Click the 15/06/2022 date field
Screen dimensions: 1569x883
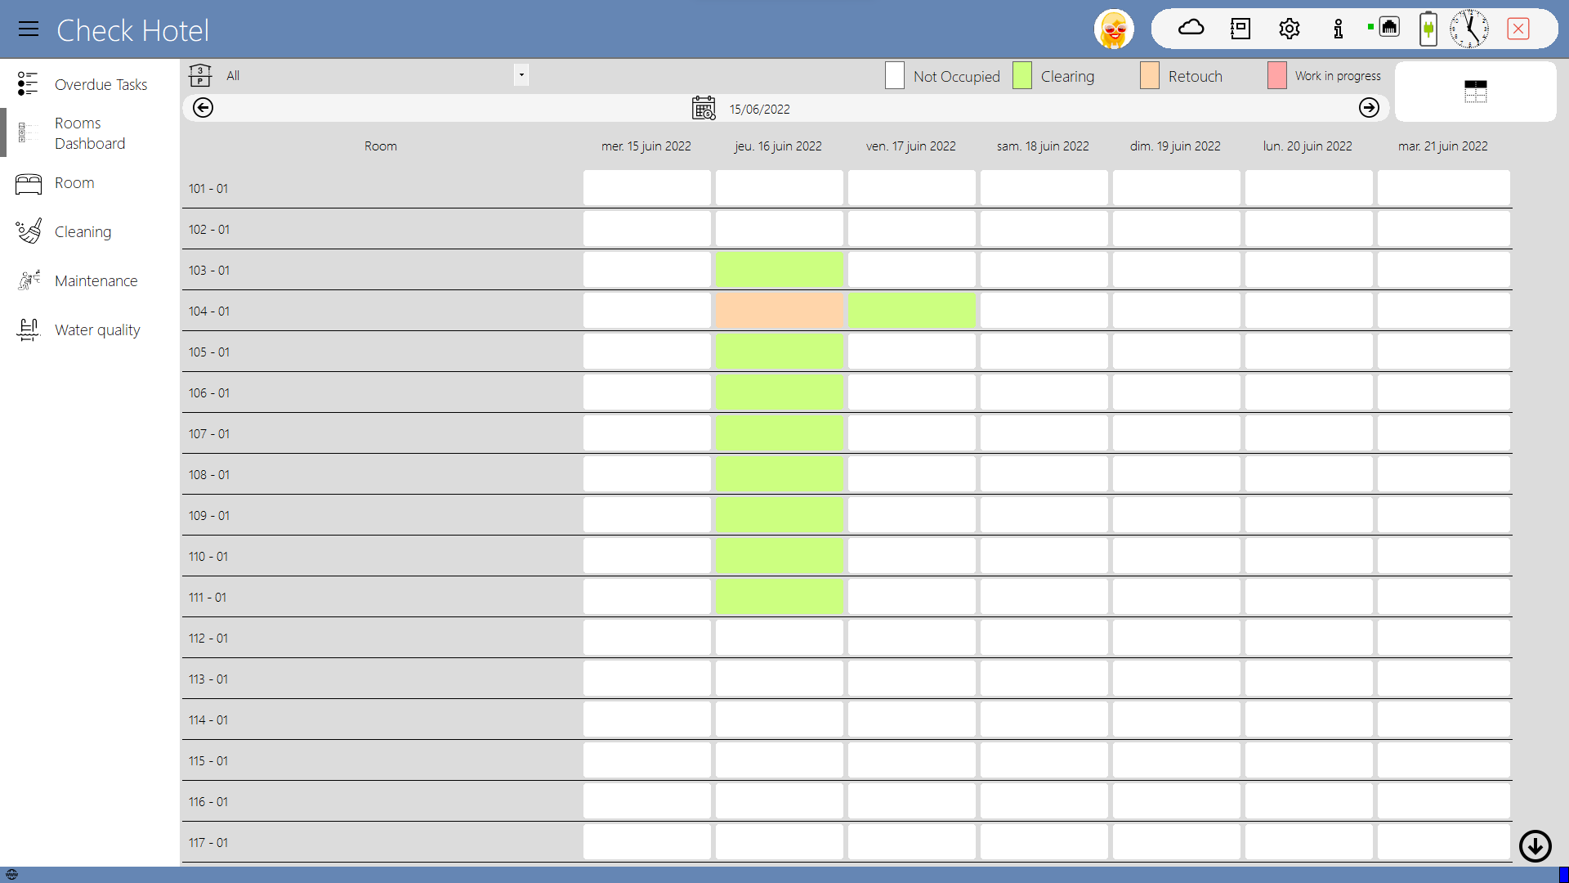click(759, 109)
